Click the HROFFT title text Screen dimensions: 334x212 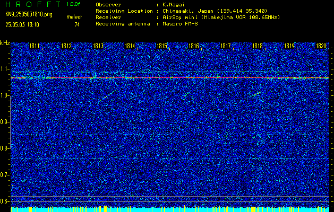33,4
